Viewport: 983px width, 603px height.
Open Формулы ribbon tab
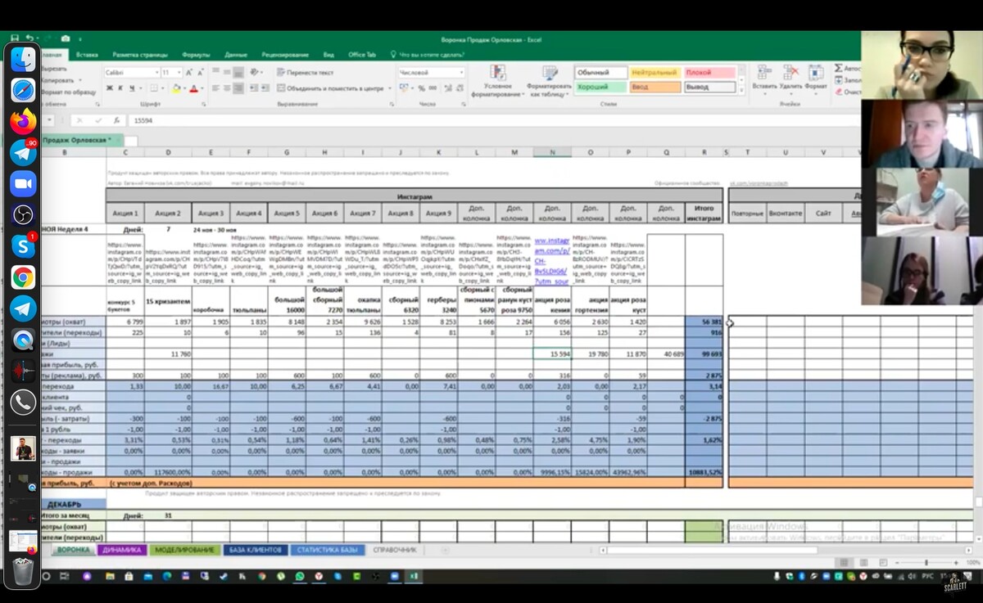[196, 55]
